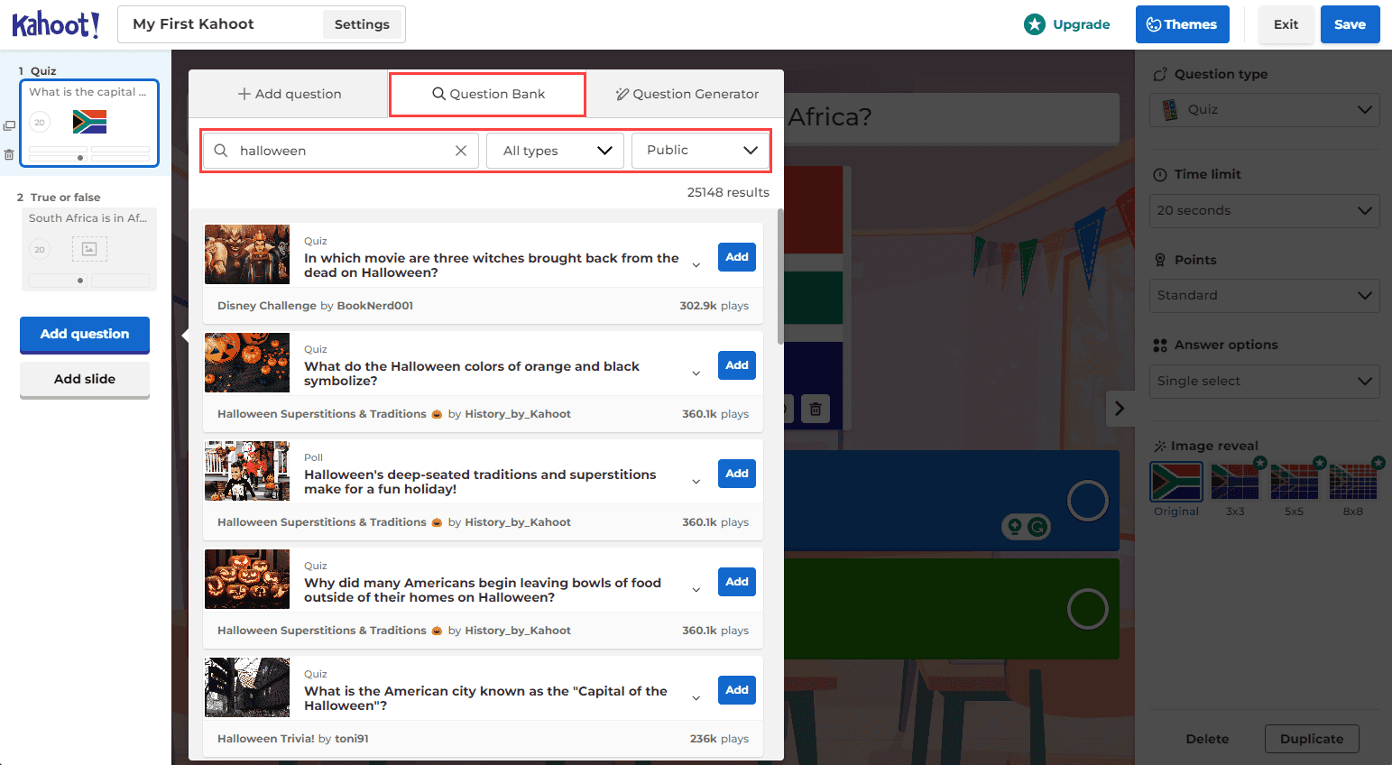Screen dimensions: 1392x765
Task: Open the All types filter dropdown
Action: pyautogui.click(x=556, y=151)
